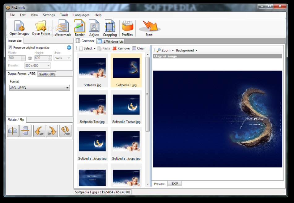Image resolution: width=294 pixels, height=203 pixels.
Task: Open the Tools menu
Action: (x=64, y=15)
